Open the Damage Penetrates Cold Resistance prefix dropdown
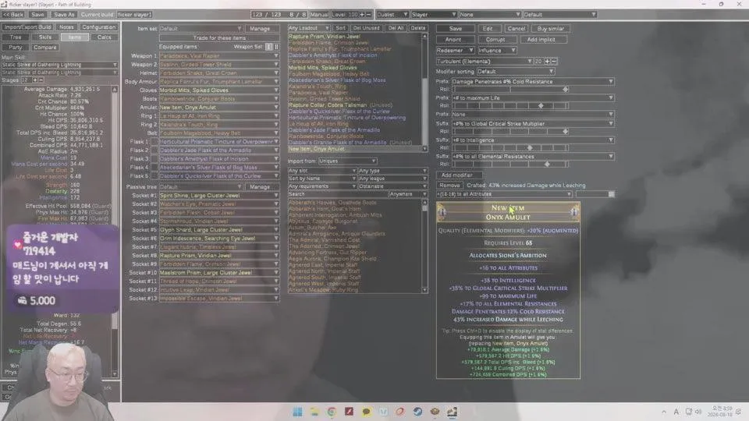This screenshot has height=421, width=749. [x=533, y=82]
